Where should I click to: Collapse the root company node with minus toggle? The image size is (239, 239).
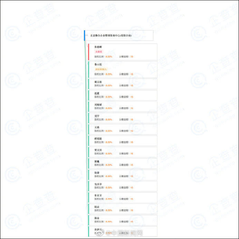(86, 36)
